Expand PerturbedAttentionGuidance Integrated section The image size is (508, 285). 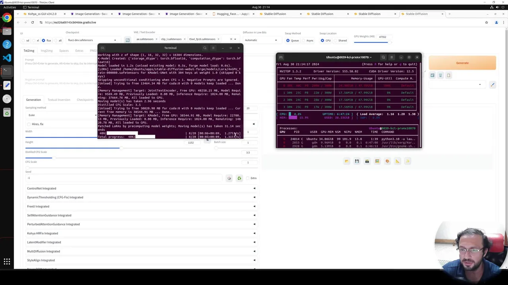point(141,224)
